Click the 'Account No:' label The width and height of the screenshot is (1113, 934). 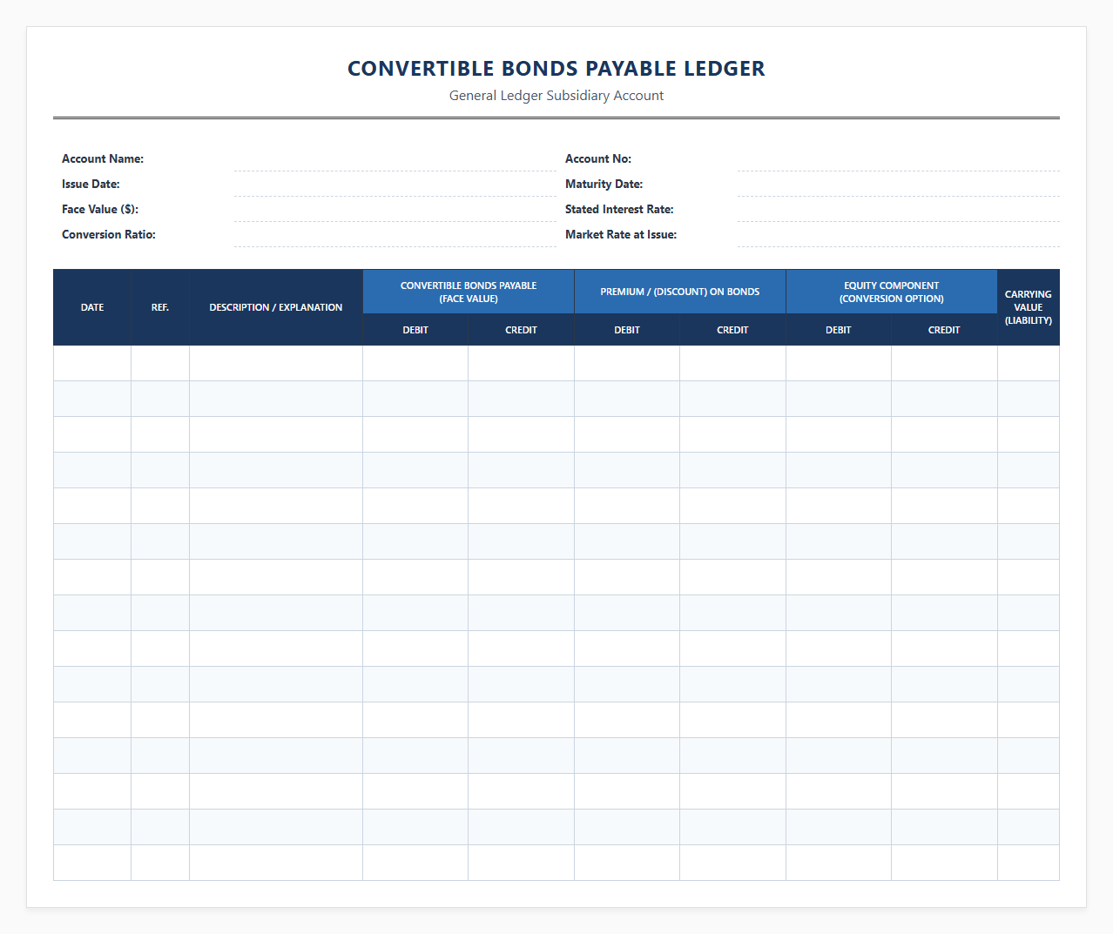[x=598, y=158]
